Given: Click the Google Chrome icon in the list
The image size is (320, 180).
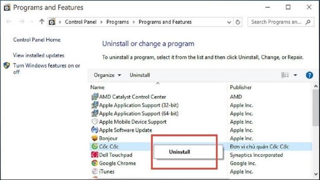Looking at the screenshot, I should [95, 163].
